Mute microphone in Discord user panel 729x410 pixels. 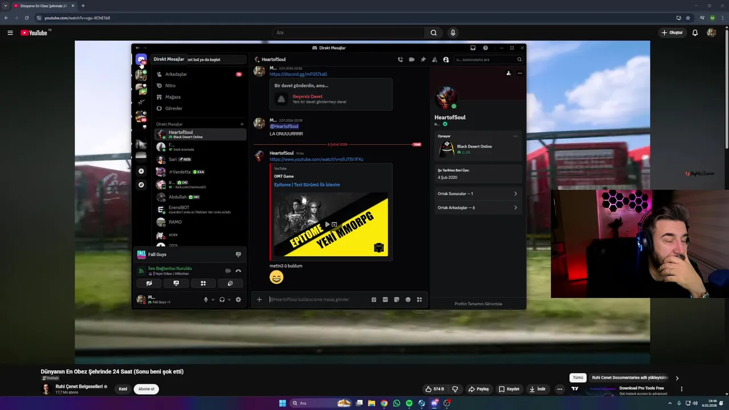pyautogui.click(x=206, y=300)
